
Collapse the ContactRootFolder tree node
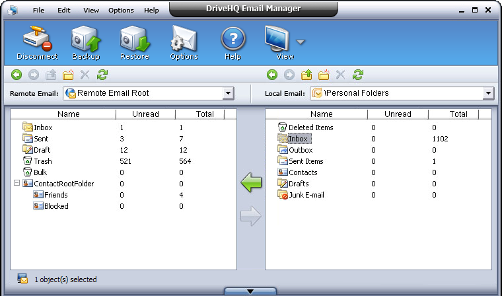(x=17, y=184)
